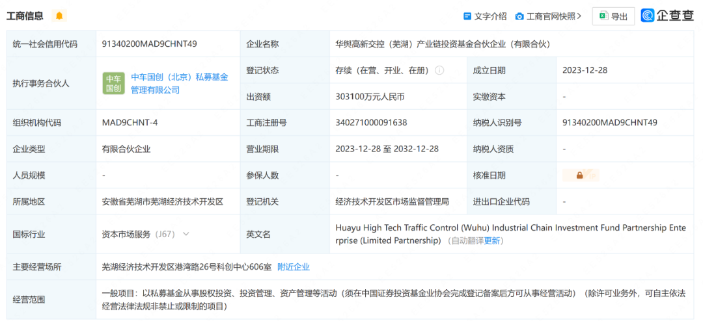703x321 pixels.
Task: Click the 存续（在营、开业、在册） status text
Action: point(383,70)
